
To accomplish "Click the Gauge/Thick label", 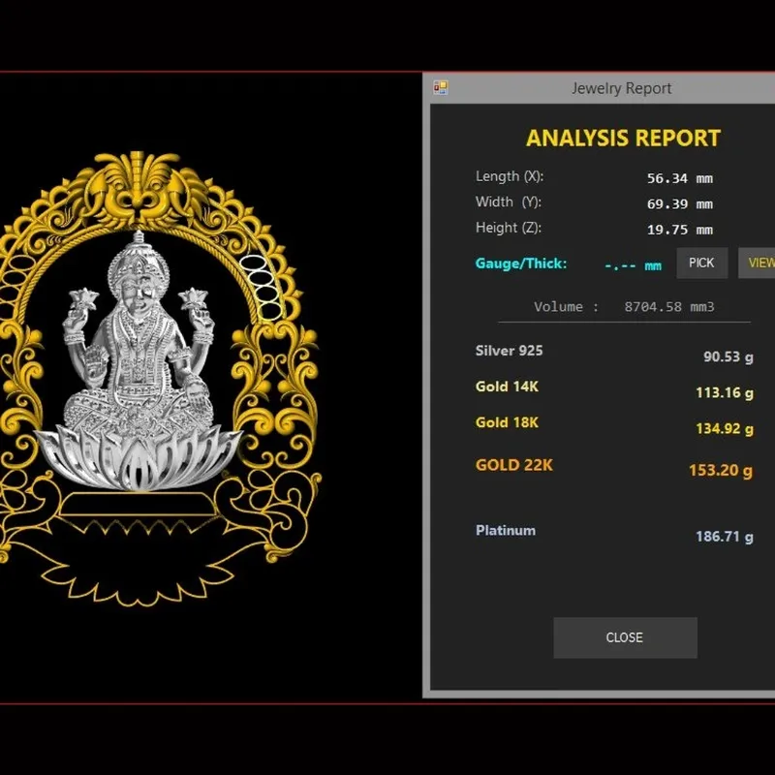I will 521,263.
